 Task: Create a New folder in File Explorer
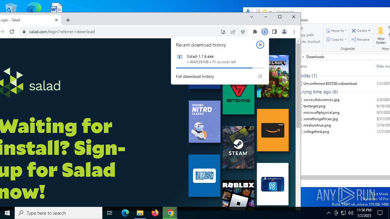(381, 36)
